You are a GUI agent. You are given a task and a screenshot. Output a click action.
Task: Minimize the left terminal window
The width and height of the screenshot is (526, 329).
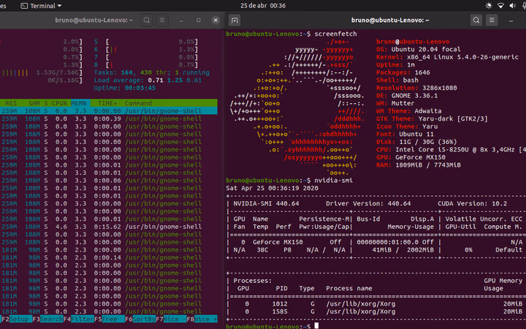tap(181, 20)
